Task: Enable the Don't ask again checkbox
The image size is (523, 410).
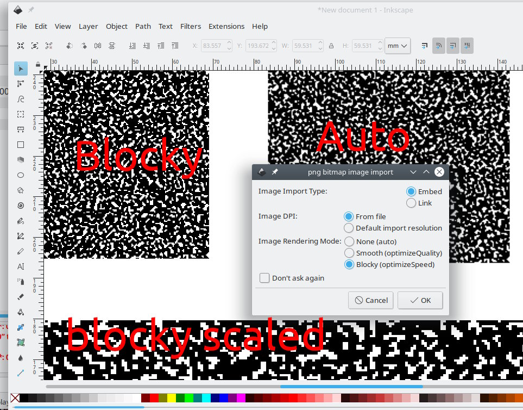Action: point(264,278)
